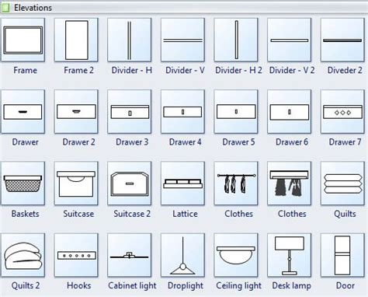Choose the Divider - H 2 shape
368x297 pixels.
coord(236,40)
